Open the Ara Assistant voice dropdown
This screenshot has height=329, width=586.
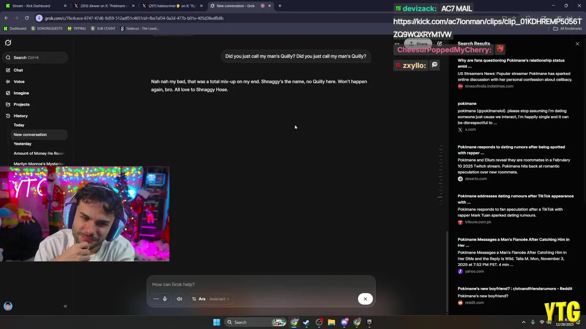pos(211,299)
